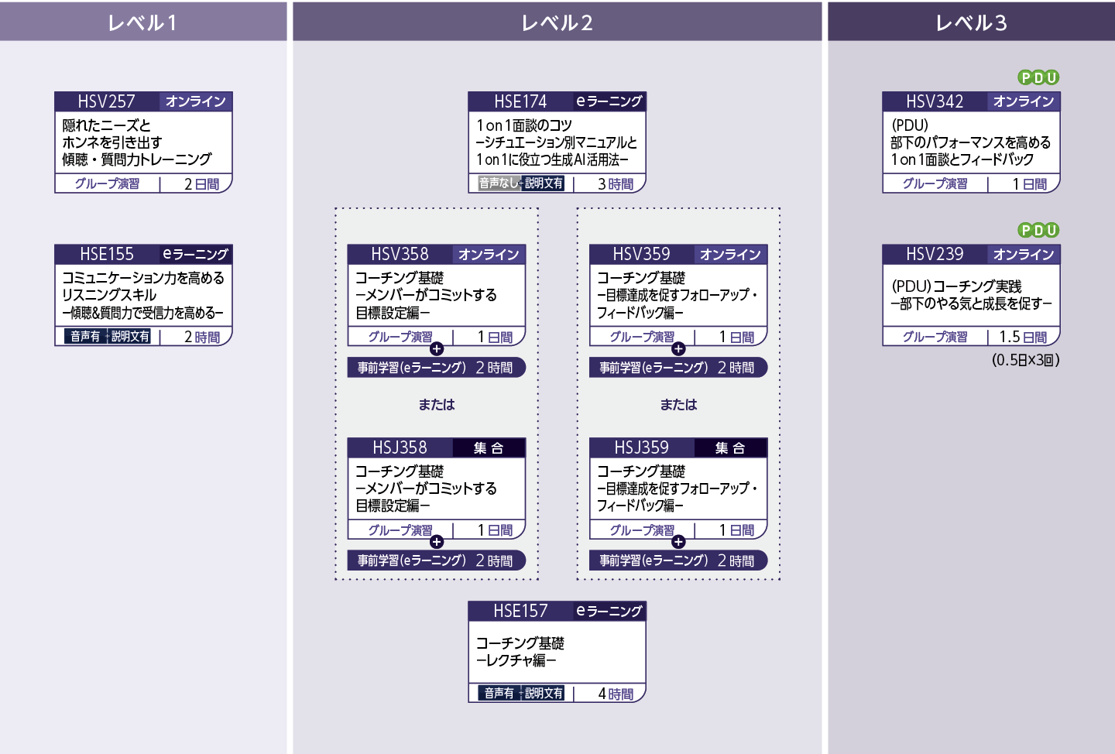Expand the dotted group containing HSV358

tap(437, 395)
